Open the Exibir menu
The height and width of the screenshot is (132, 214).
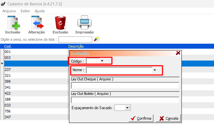pos(25,11)
